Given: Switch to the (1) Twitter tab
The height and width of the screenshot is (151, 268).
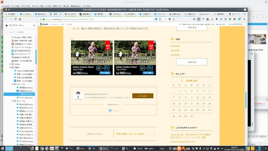Looking at the screenshot, I should pyautogui.click(x=26, y=14).
